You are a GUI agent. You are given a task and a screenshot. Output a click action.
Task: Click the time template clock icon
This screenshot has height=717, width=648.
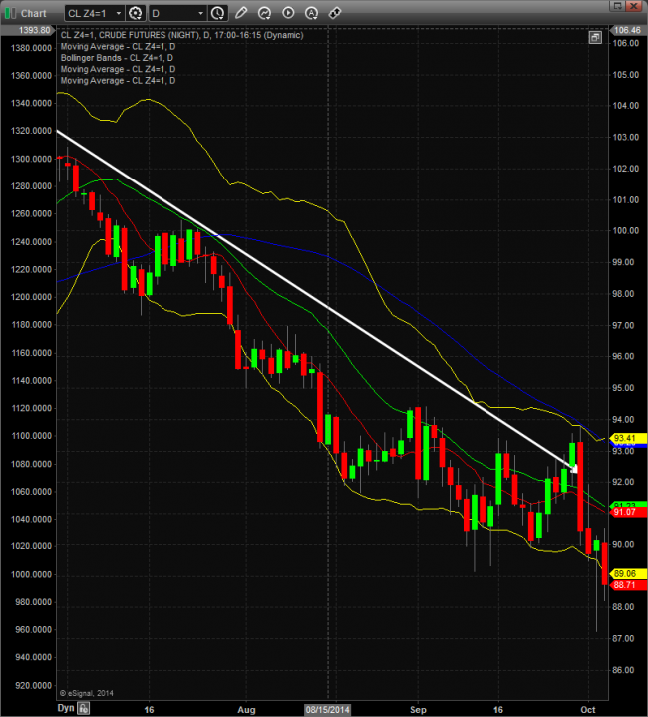pos(218,13)
